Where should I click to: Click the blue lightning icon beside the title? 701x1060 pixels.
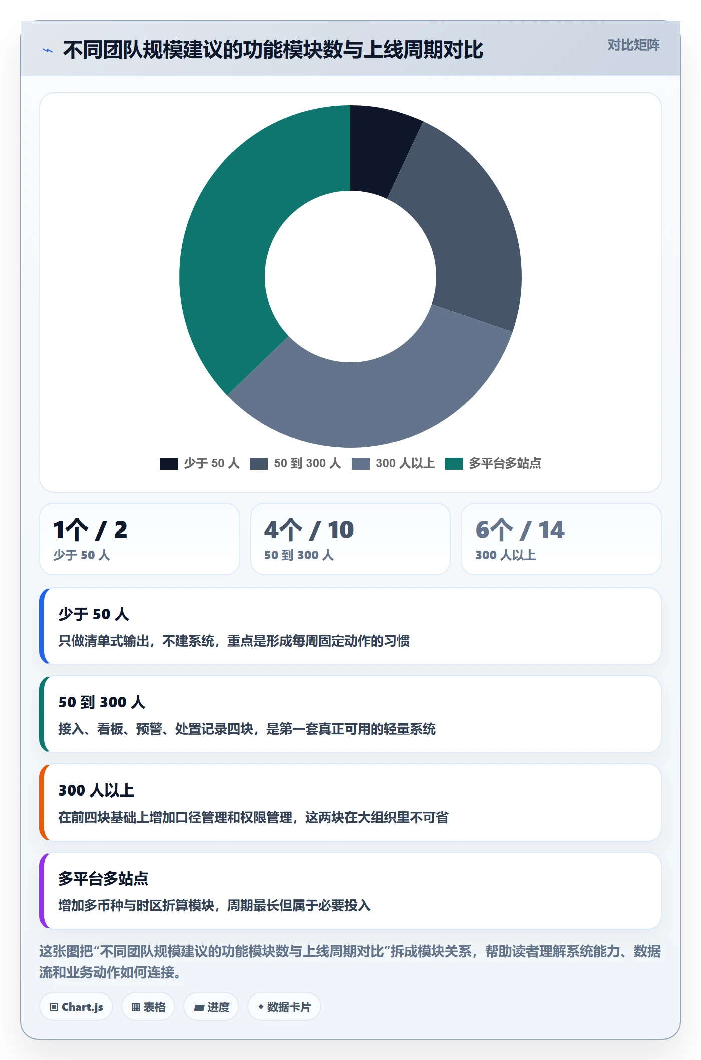[48, 50]
